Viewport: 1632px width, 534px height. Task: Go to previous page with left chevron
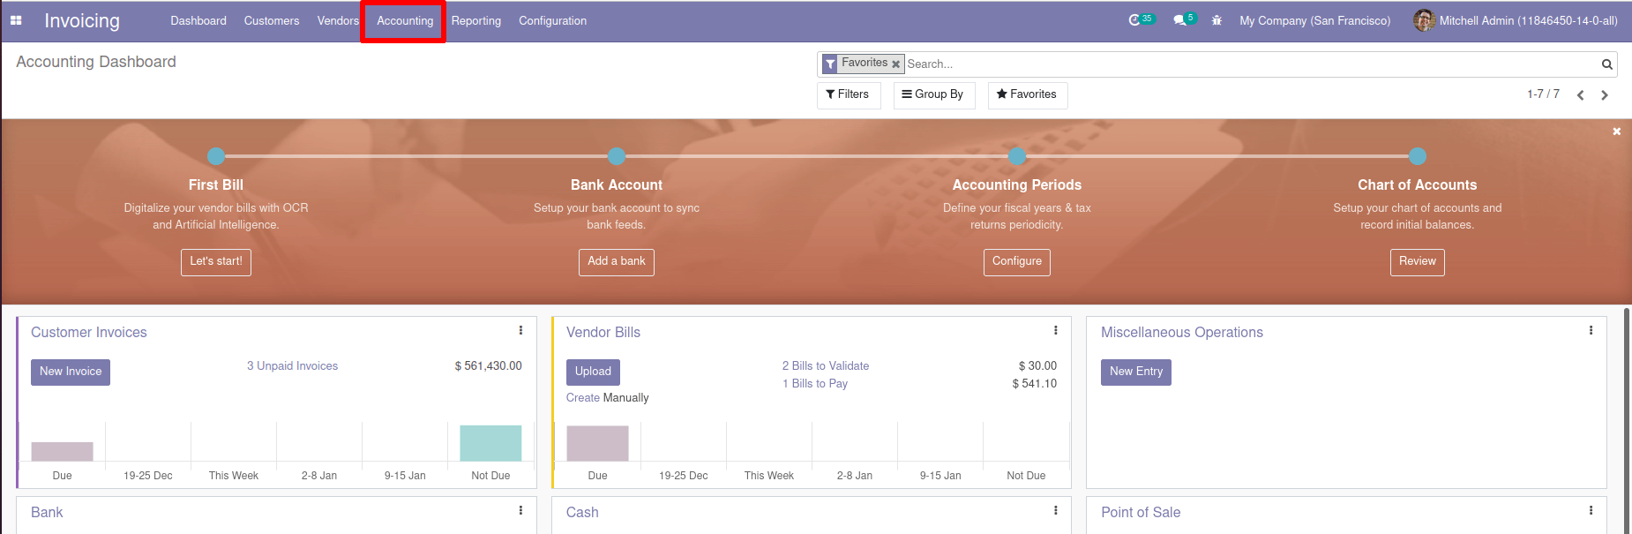(x=1581, y=95)
